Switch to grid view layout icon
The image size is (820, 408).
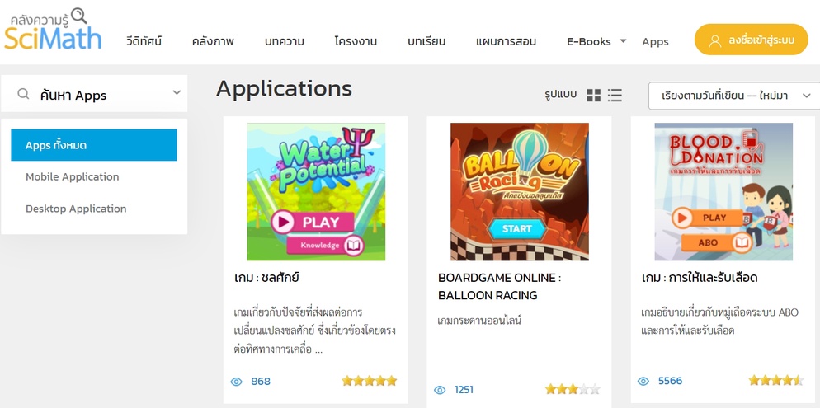594,95
